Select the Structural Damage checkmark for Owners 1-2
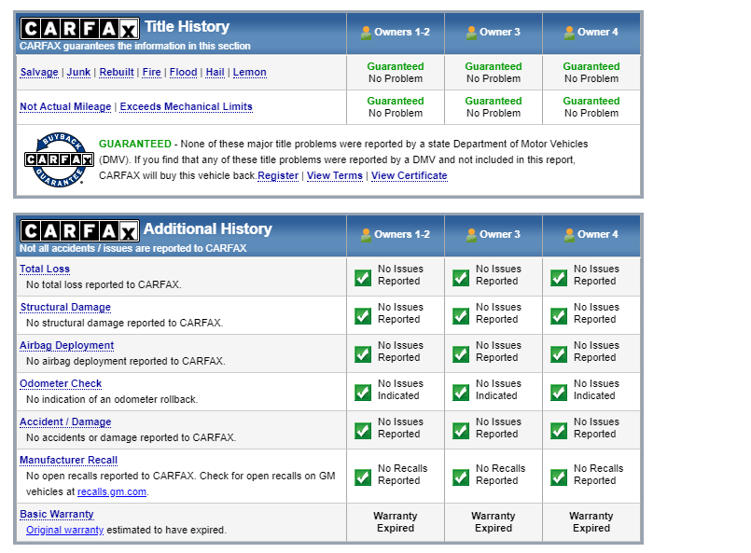Image resolution: width=751 pixels, height=553 pixels. (363, 316)
